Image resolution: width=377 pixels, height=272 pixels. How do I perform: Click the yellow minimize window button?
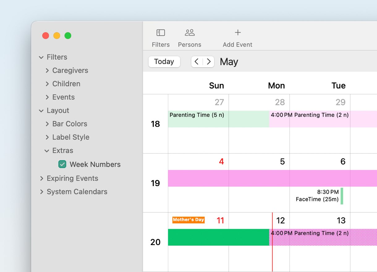pos(57,36)
